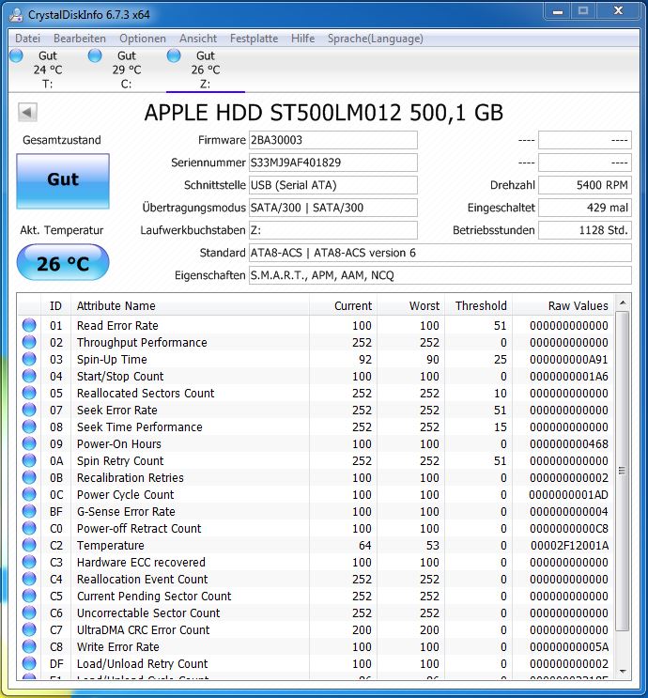Click status orb for Reallocated Sectors Count
The image size is (648, 698).
point(29,393)
